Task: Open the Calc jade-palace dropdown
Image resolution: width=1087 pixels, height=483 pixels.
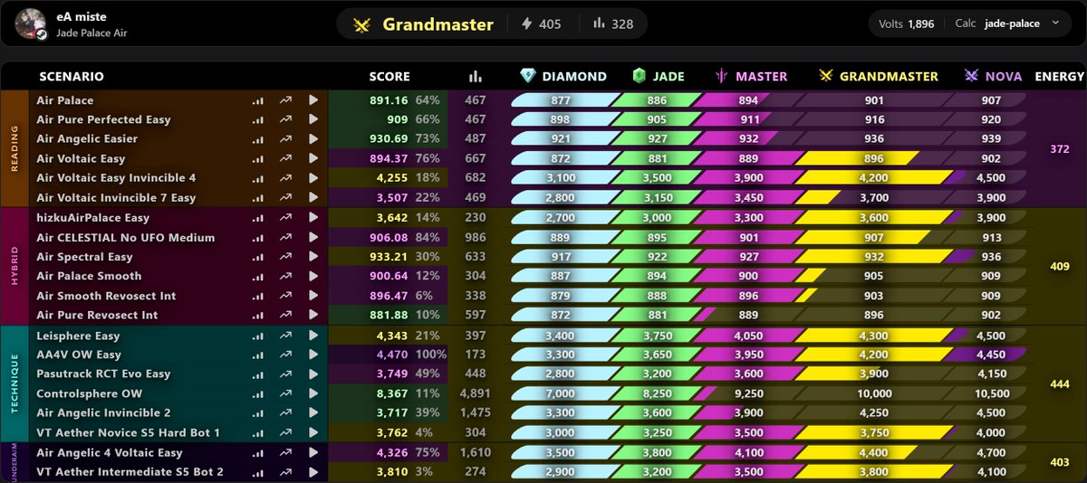Action: click(x=1006, y=24)
